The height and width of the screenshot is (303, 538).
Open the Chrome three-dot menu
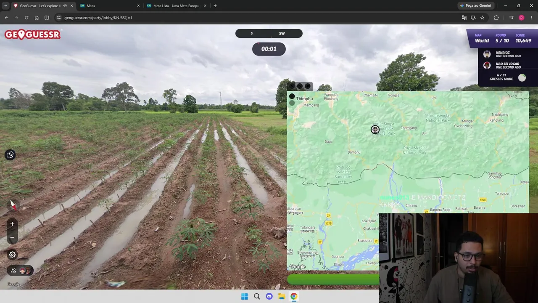[x=532, y=18]
